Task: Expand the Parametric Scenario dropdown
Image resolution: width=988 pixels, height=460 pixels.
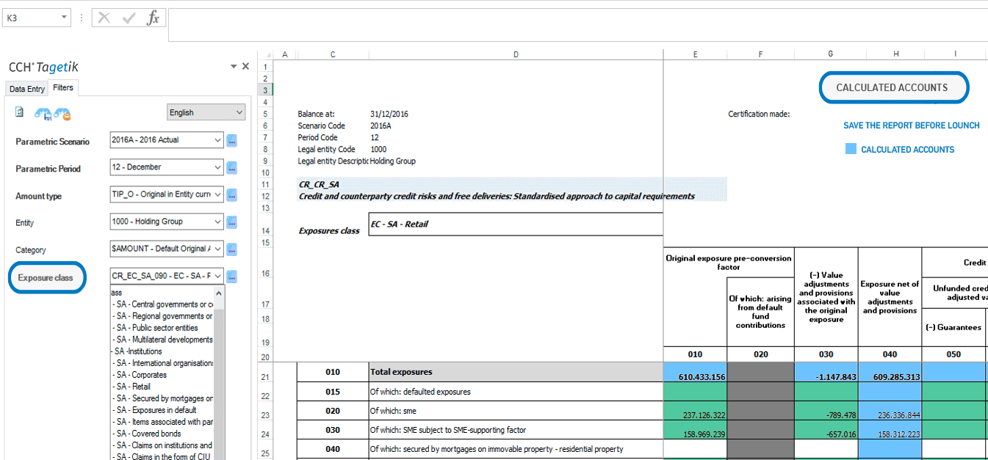Action: (x=217, y=140)
